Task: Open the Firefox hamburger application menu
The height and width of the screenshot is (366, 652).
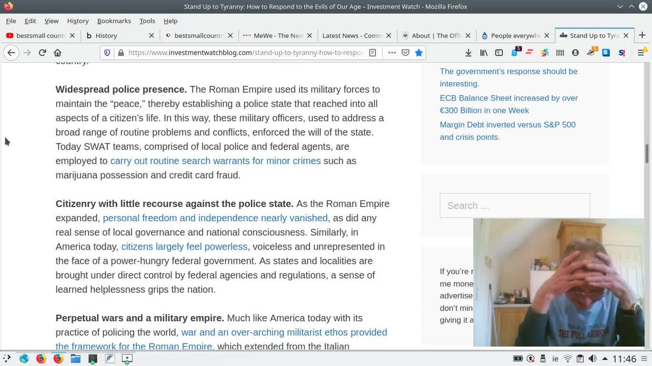Action: [641, 53]
